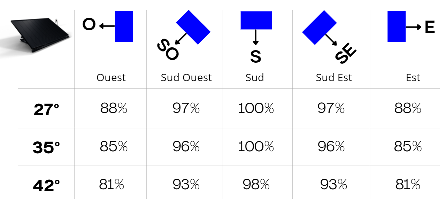The width and height of the screenshot is (446, 209).
Task: Click the Ouest column header label
Action: pos(111,77)
